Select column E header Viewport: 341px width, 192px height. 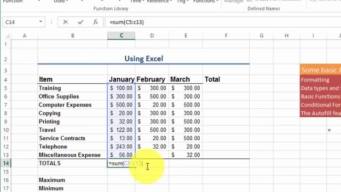pyautogui.click(x=186, y=36)
